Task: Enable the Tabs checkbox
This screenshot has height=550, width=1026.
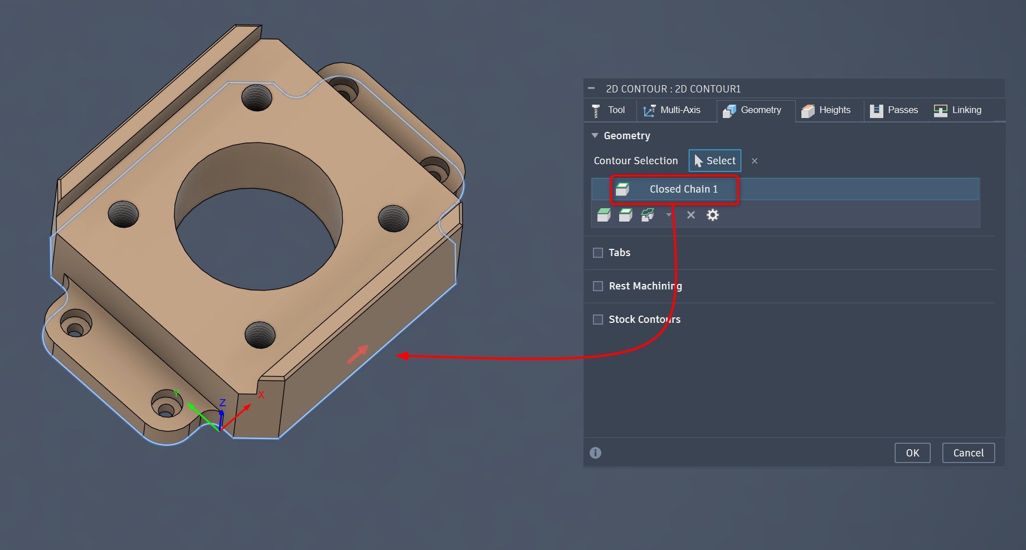Action: (598, 253)
